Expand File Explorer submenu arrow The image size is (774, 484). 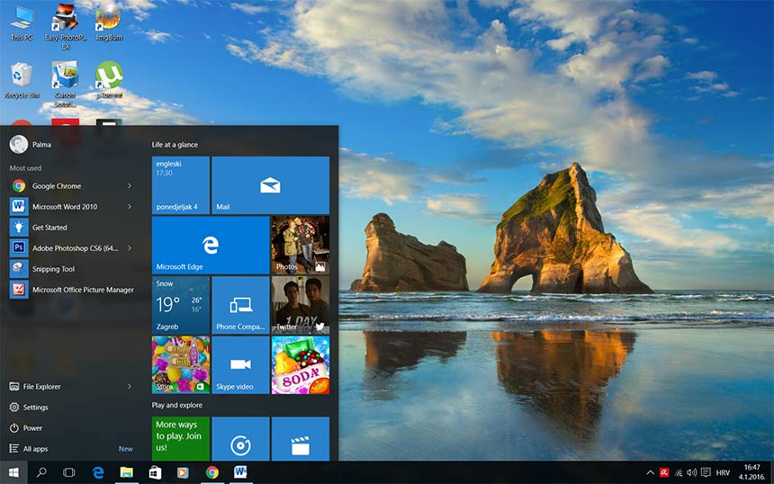(130, 387)
